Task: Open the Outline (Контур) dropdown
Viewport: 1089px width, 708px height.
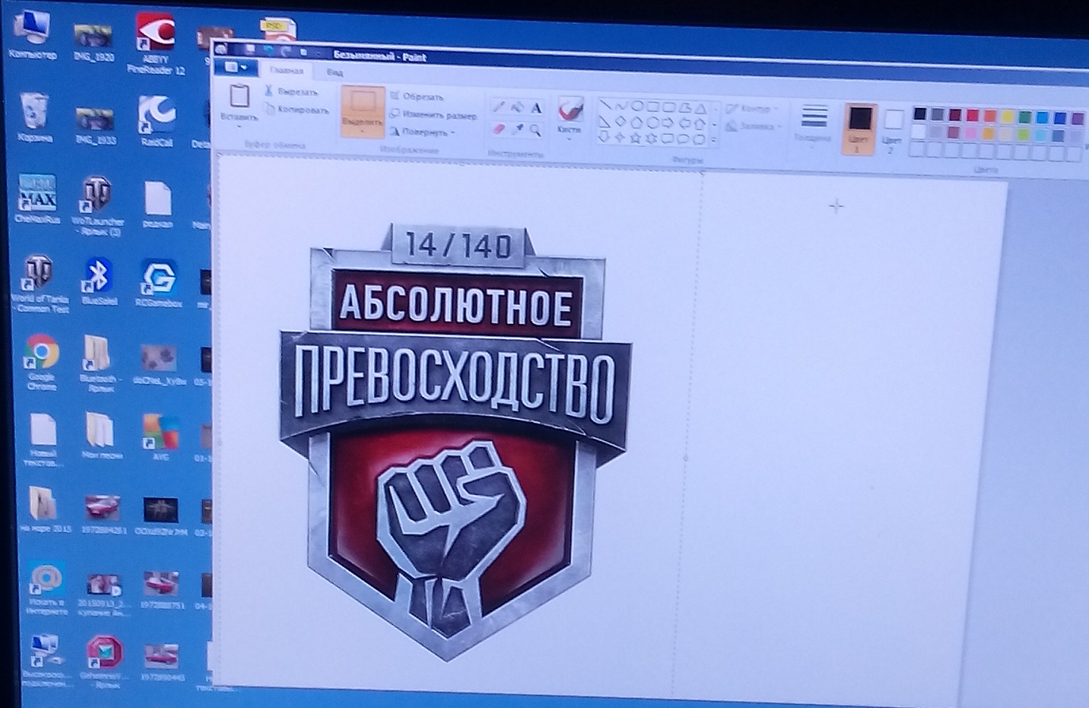Action: click(x=752, y=108)
